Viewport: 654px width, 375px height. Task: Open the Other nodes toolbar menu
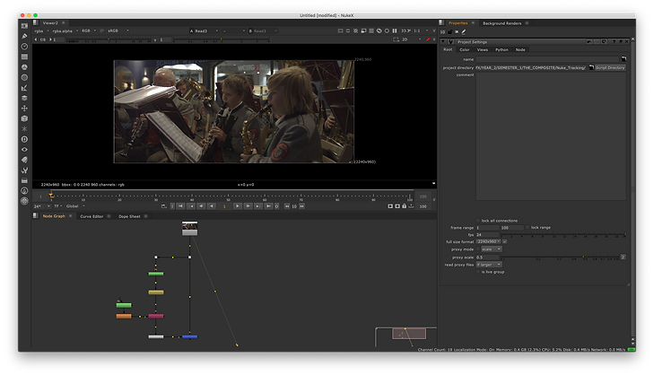click(x=24, y=180)
